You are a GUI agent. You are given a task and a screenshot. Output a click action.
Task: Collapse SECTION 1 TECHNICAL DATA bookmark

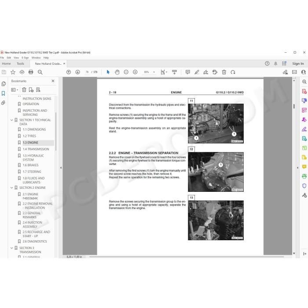pos(11,120)
